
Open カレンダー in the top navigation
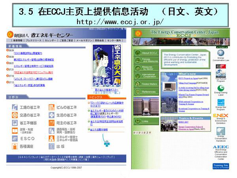(x=50, y=40)
